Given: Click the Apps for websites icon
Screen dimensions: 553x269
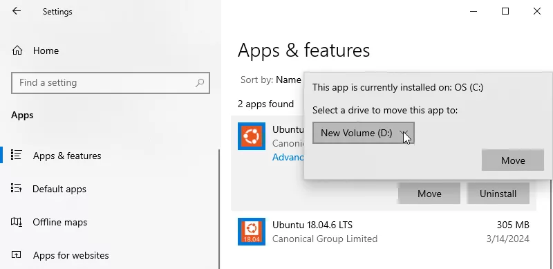Looking at the screenshot, I should pos(17,255).
